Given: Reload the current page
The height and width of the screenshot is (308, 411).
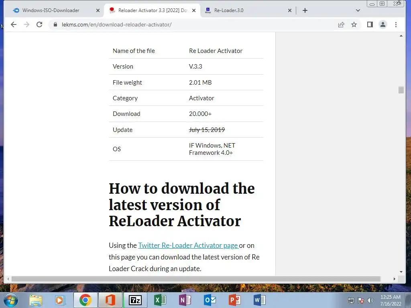Looking at the screenshot, I should click(x=39, y=24).
